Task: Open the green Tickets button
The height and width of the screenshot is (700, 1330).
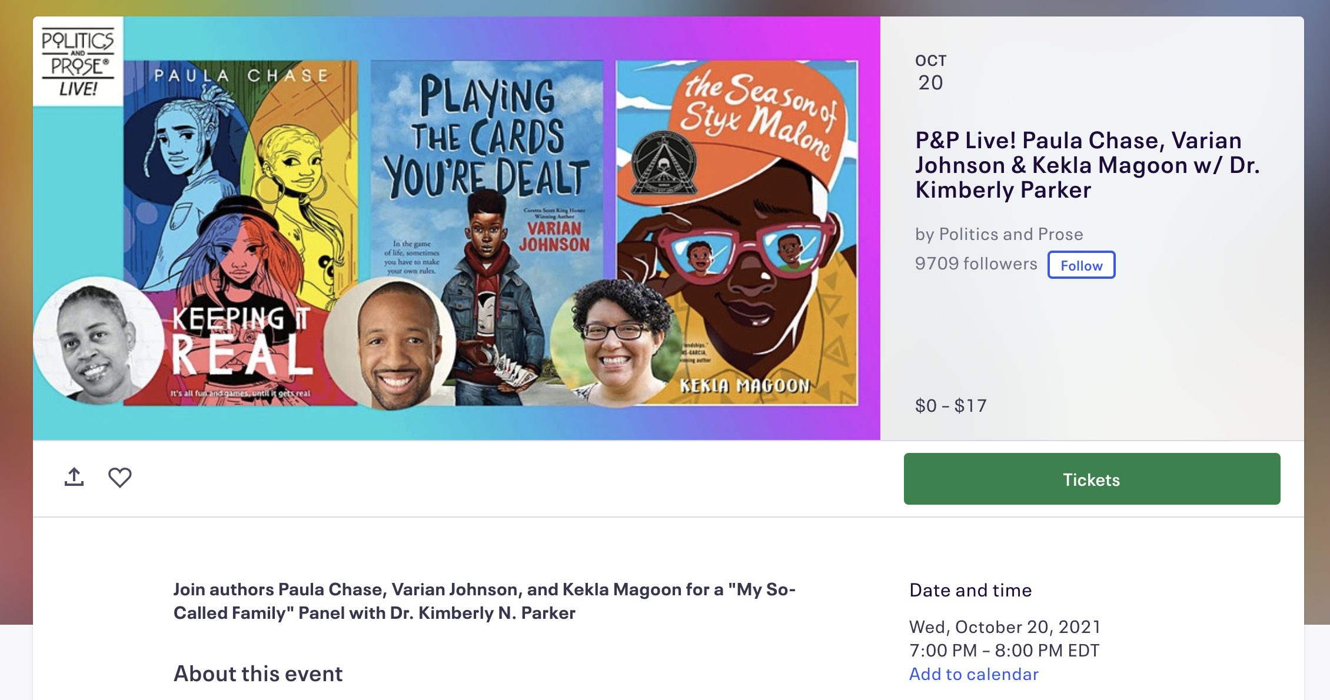Action: (x=1092, y=479)
